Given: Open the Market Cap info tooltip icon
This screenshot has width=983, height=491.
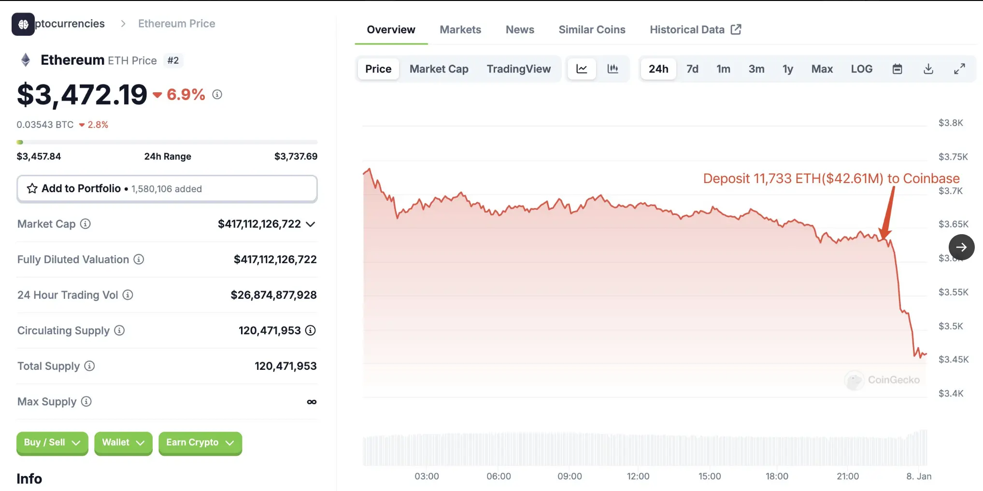Looking at the screenshot, I should point(86,224).
